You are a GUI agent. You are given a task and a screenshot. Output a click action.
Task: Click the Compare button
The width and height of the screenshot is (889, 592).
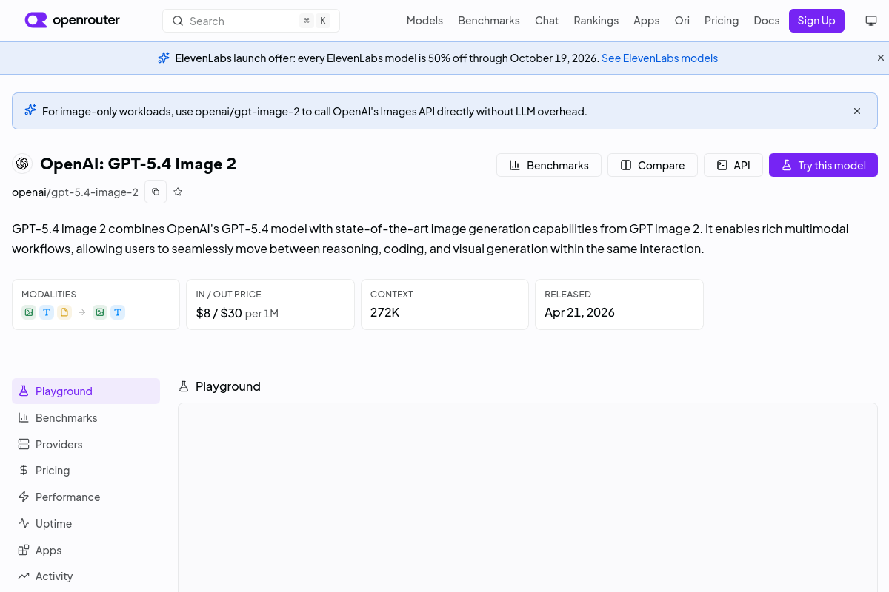point(653,165)
